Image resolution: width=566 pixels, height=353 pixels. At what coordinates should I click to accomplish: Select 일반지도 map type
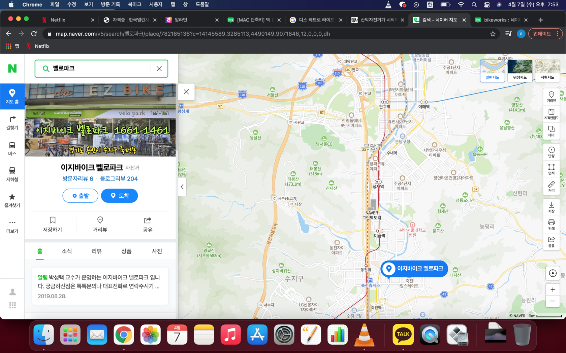coord(492,71)
